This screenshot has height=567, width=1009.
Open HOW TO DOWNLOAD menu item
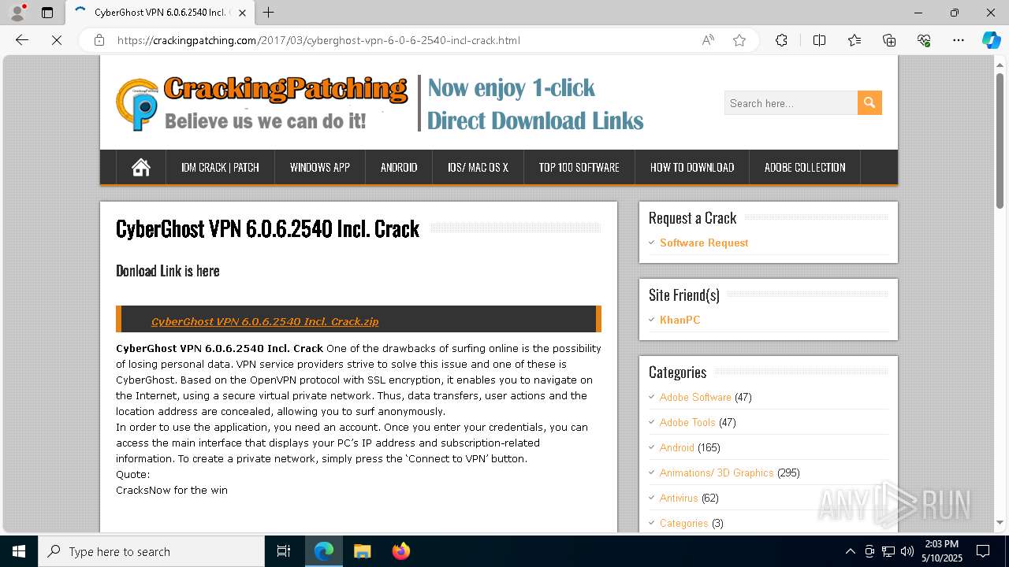[x=692, y=167]
